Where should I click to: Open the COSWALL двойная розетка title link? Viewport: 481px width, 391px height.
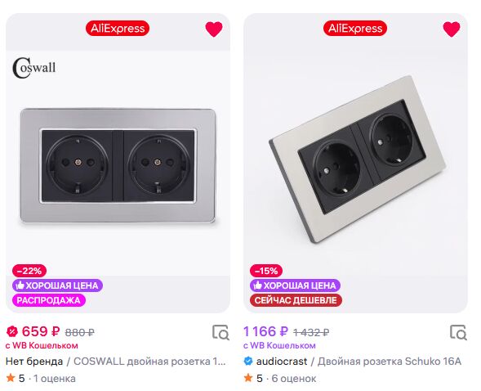pyautogui.click(x=149, y=362)
